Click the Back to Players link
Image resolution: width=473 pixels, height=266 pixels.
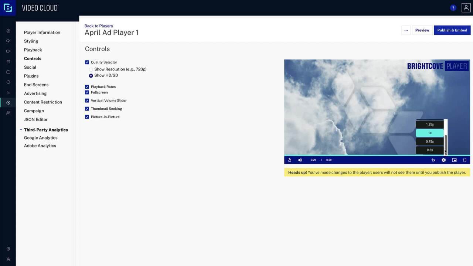click(x=99, y=26)
